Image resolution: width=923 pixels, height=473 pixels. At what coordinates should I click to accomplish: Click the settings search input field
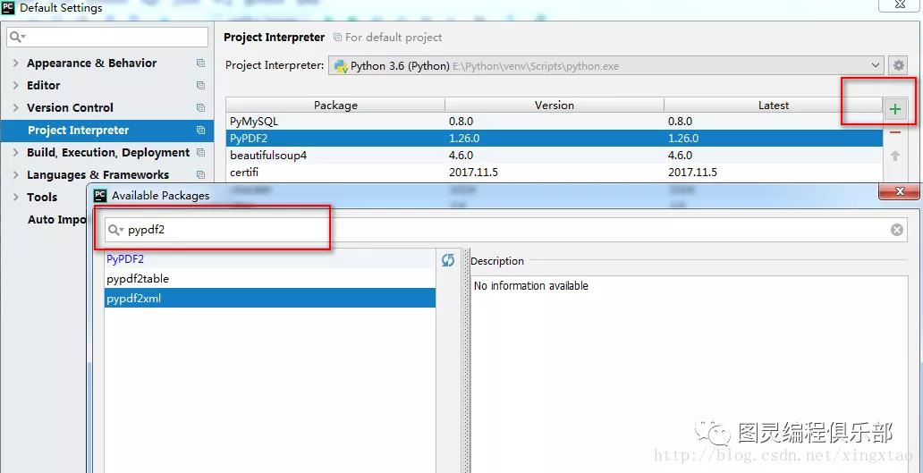(107, 37)
